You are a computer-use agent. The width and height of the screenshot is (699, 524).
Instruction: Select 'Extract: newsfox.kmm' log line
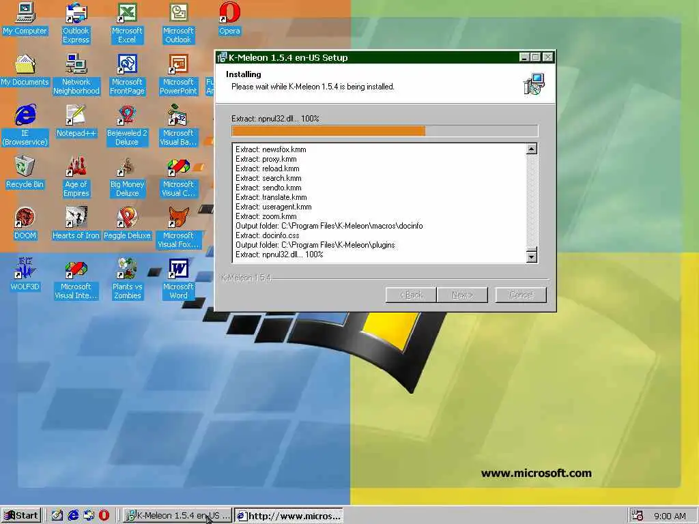point(270,149)
